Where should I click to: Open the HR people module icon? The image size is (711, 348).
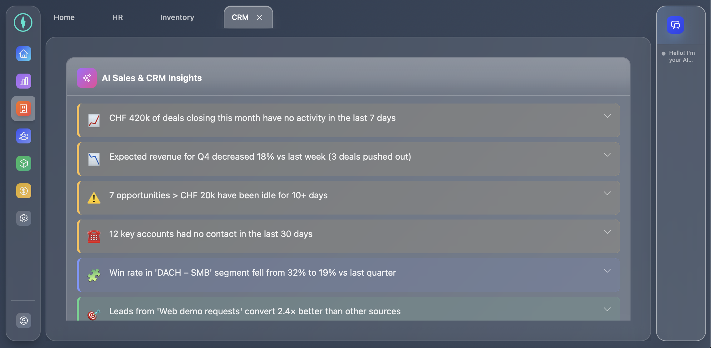point(23,136)
